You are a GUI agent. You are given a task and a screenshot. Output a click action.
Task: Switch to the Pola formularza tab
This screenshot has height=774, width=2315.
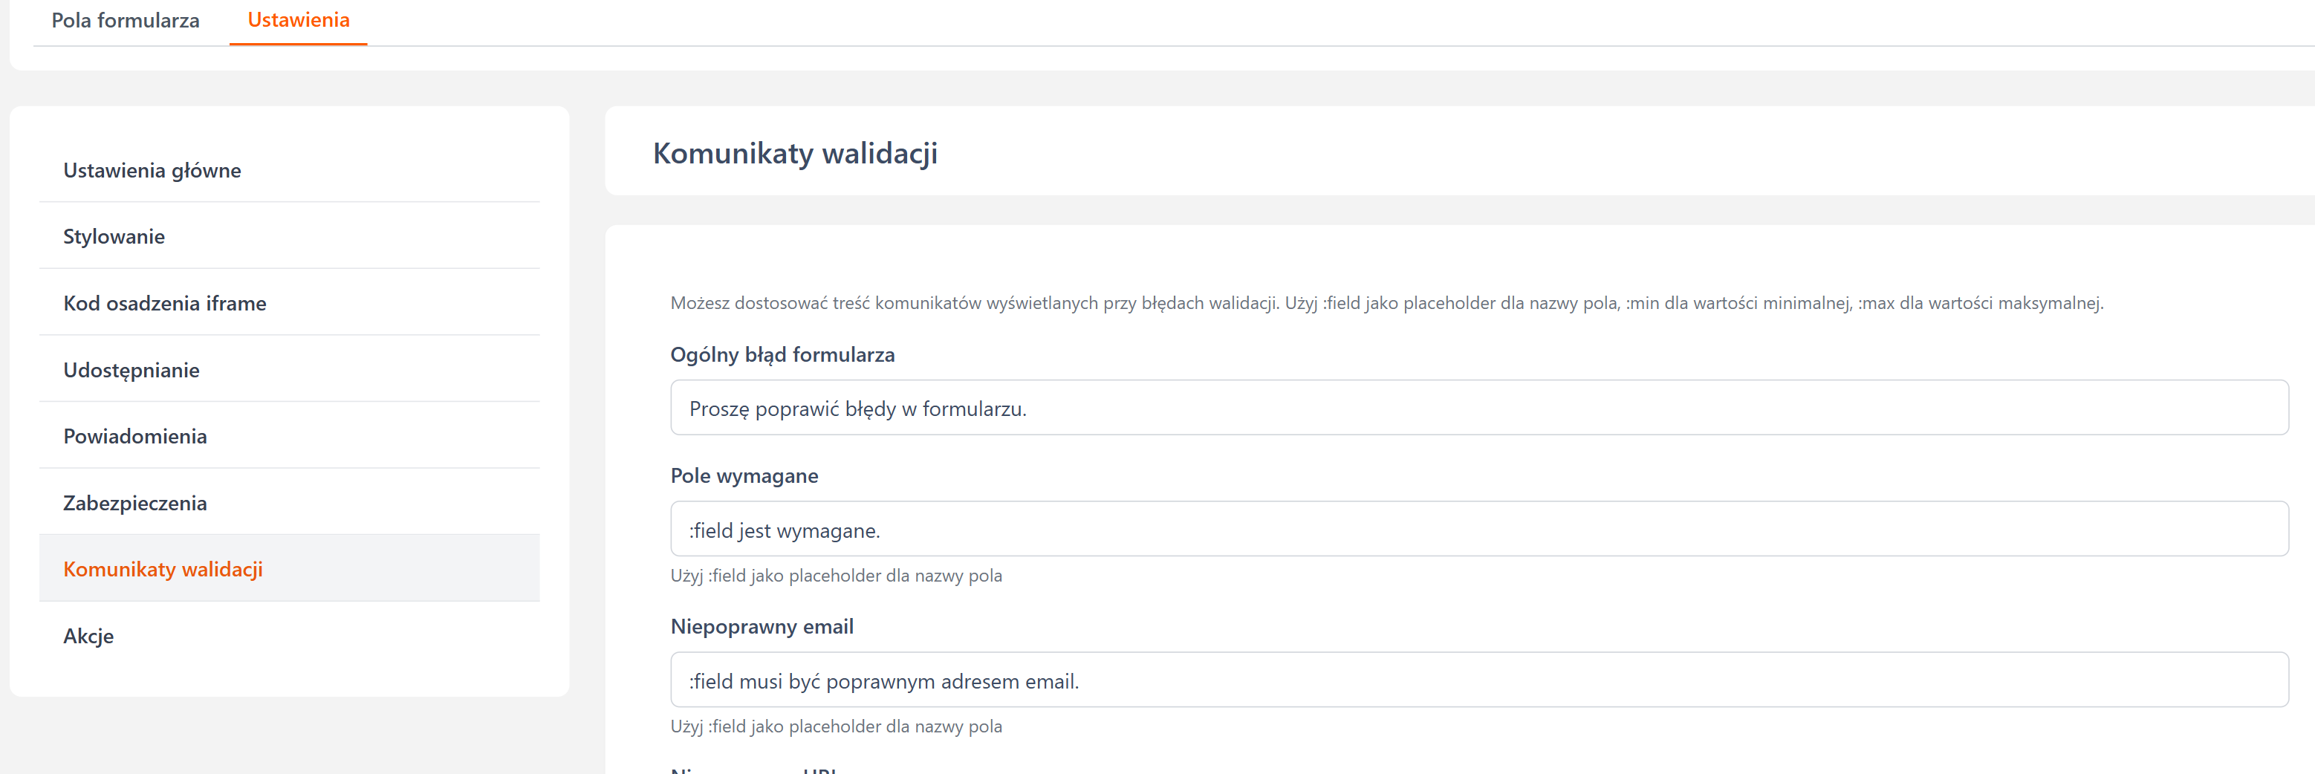click(125, 21)
